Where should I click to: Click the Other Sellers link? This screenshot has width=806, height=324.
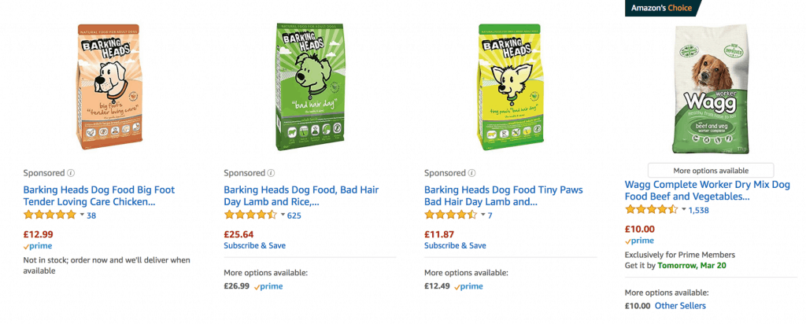(680, 305)
